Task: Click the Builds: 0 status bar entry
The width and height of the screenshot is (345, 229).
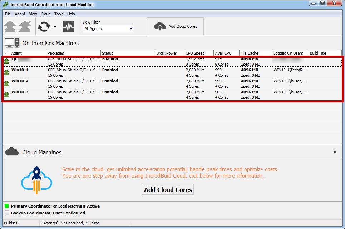Action: coord(11,223)
